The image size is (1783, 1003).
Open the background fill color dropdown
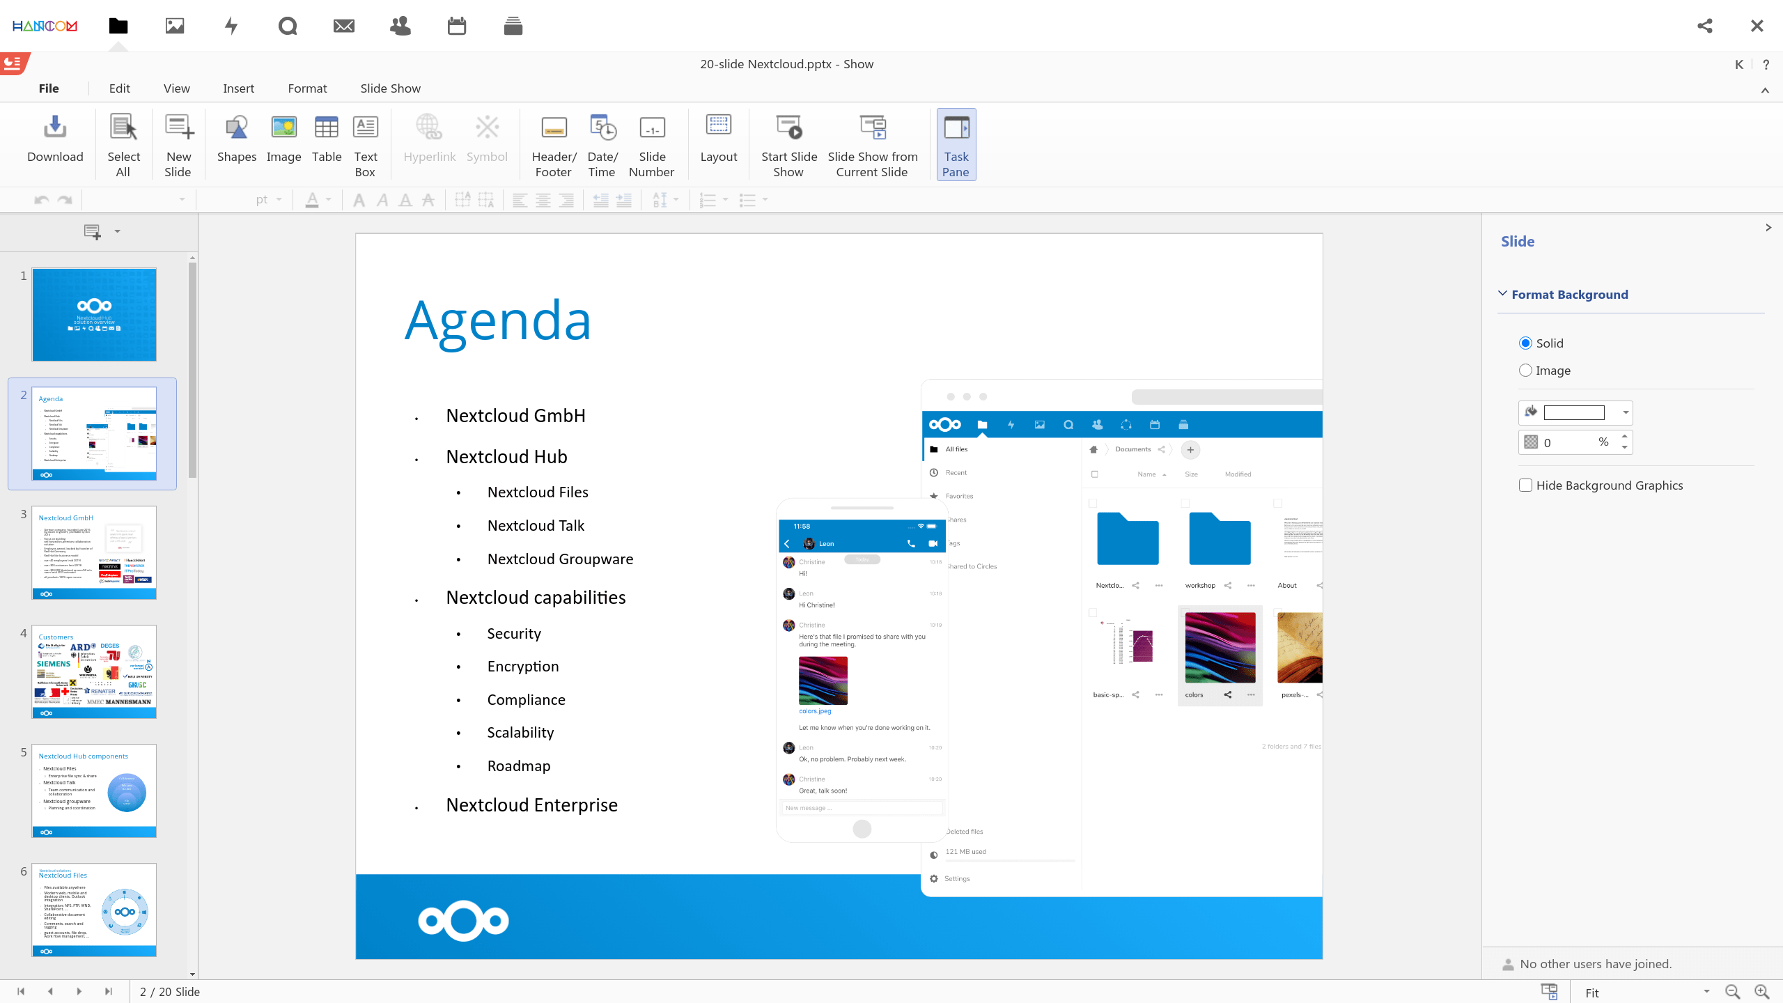point(1626,412)
